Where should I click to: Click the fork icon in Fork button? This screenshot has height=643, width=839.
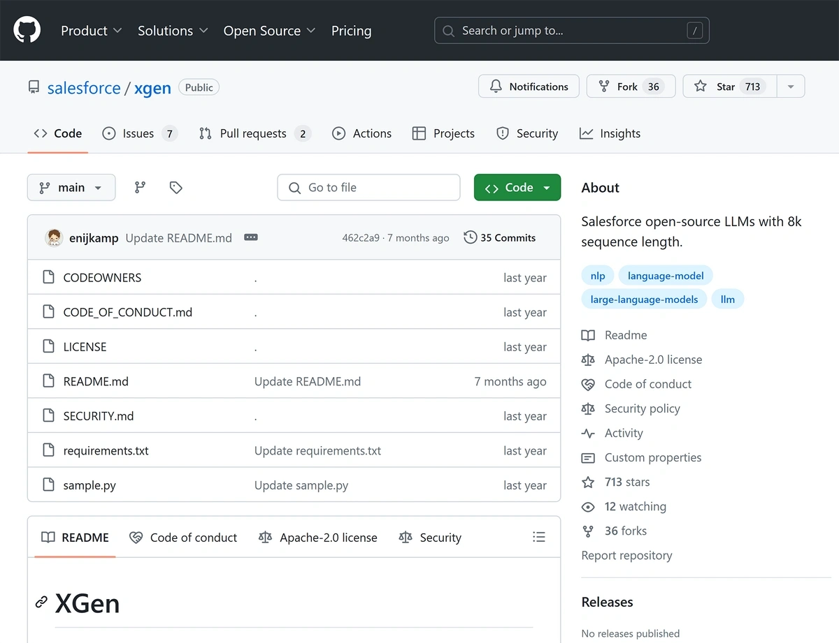(x=604, y=87)
